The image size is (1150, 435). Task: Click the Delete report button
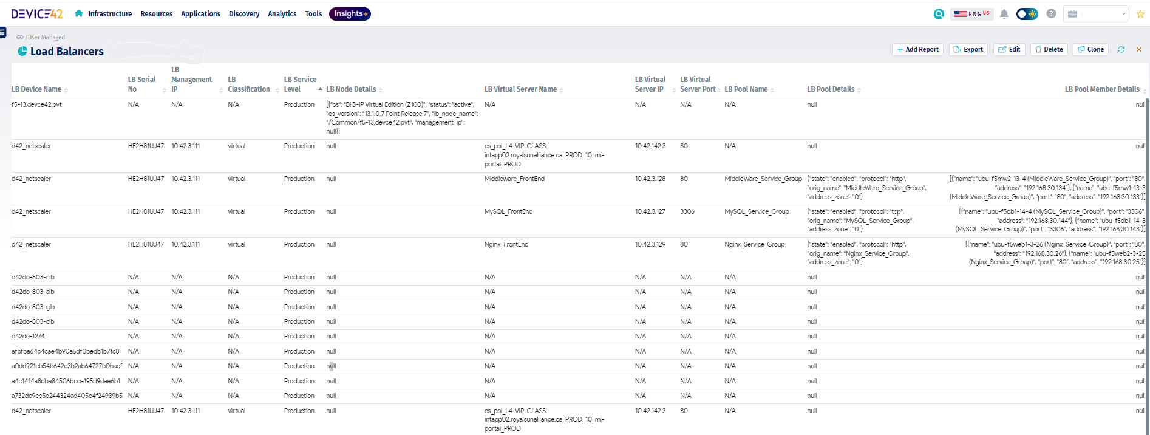[1049, 49]
